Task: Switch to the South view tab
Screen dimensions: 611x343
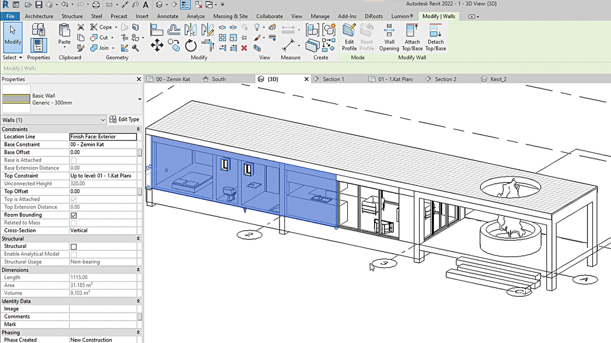Action: point(219,79)
